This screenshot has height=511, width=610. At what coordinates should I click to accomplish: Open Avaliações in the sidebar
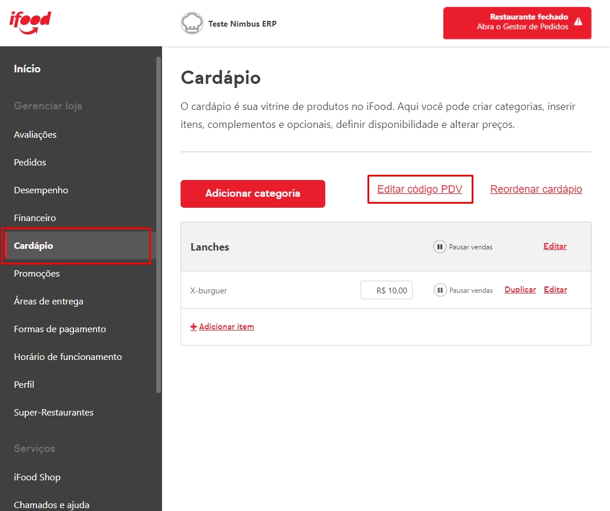tap(35, 135)
